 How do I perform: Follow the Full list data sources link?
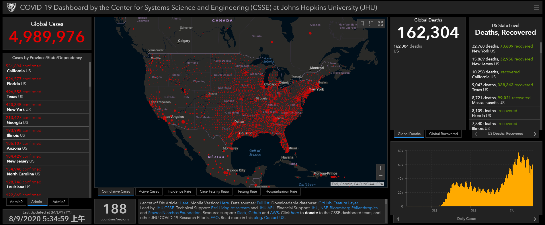[263, 203]
